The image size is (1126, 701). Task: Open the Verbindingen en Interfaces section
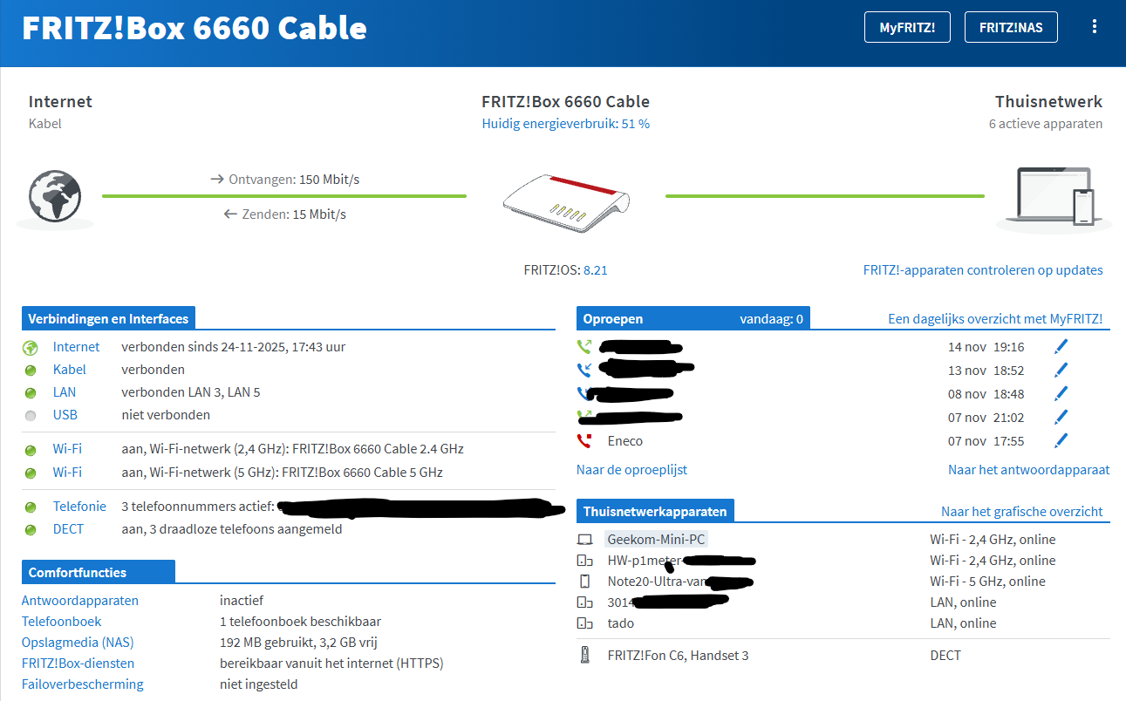coord(108,319)
